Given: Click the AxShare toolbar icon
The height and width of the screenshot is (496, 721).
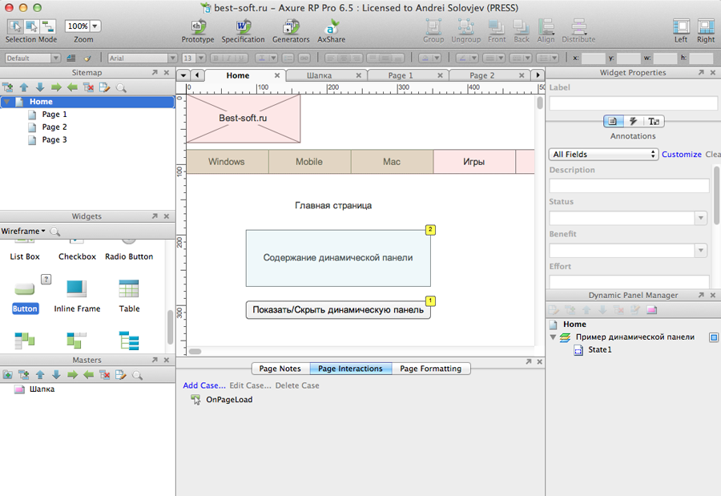Looking at the screenshot, I should pyautogui.click(x=331, y=27).
